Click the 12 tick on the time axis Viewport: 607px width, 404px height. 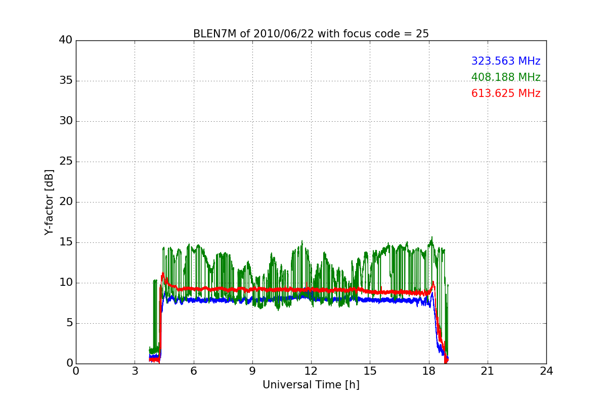[311, 371]
